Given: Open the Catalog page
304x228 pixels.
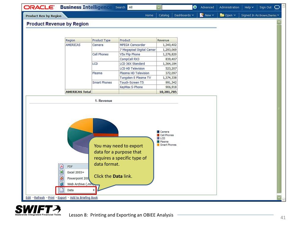Looking at the screenshot, I should (x=164, y=15).
